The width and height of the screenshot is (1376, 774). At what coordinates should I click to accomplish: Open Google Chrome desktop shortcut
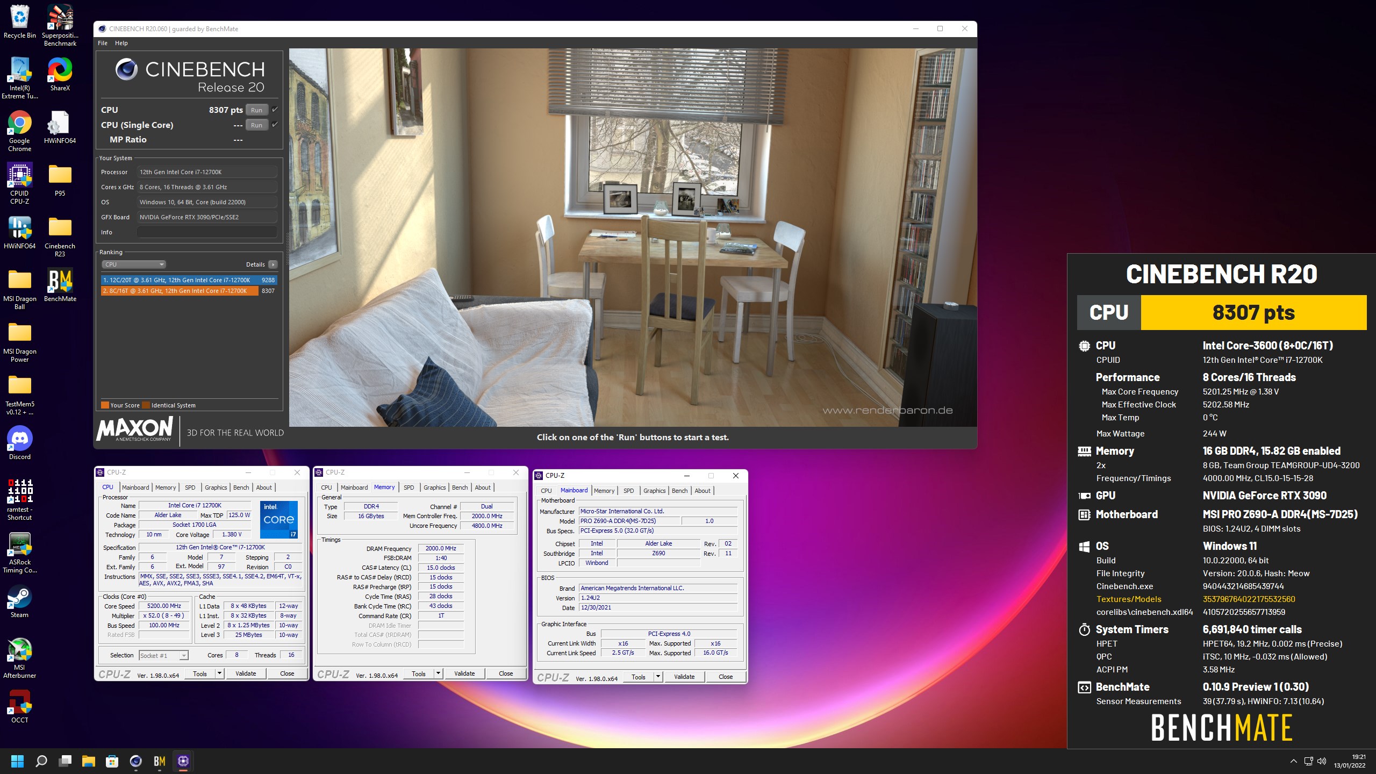(x=20, y=131)
